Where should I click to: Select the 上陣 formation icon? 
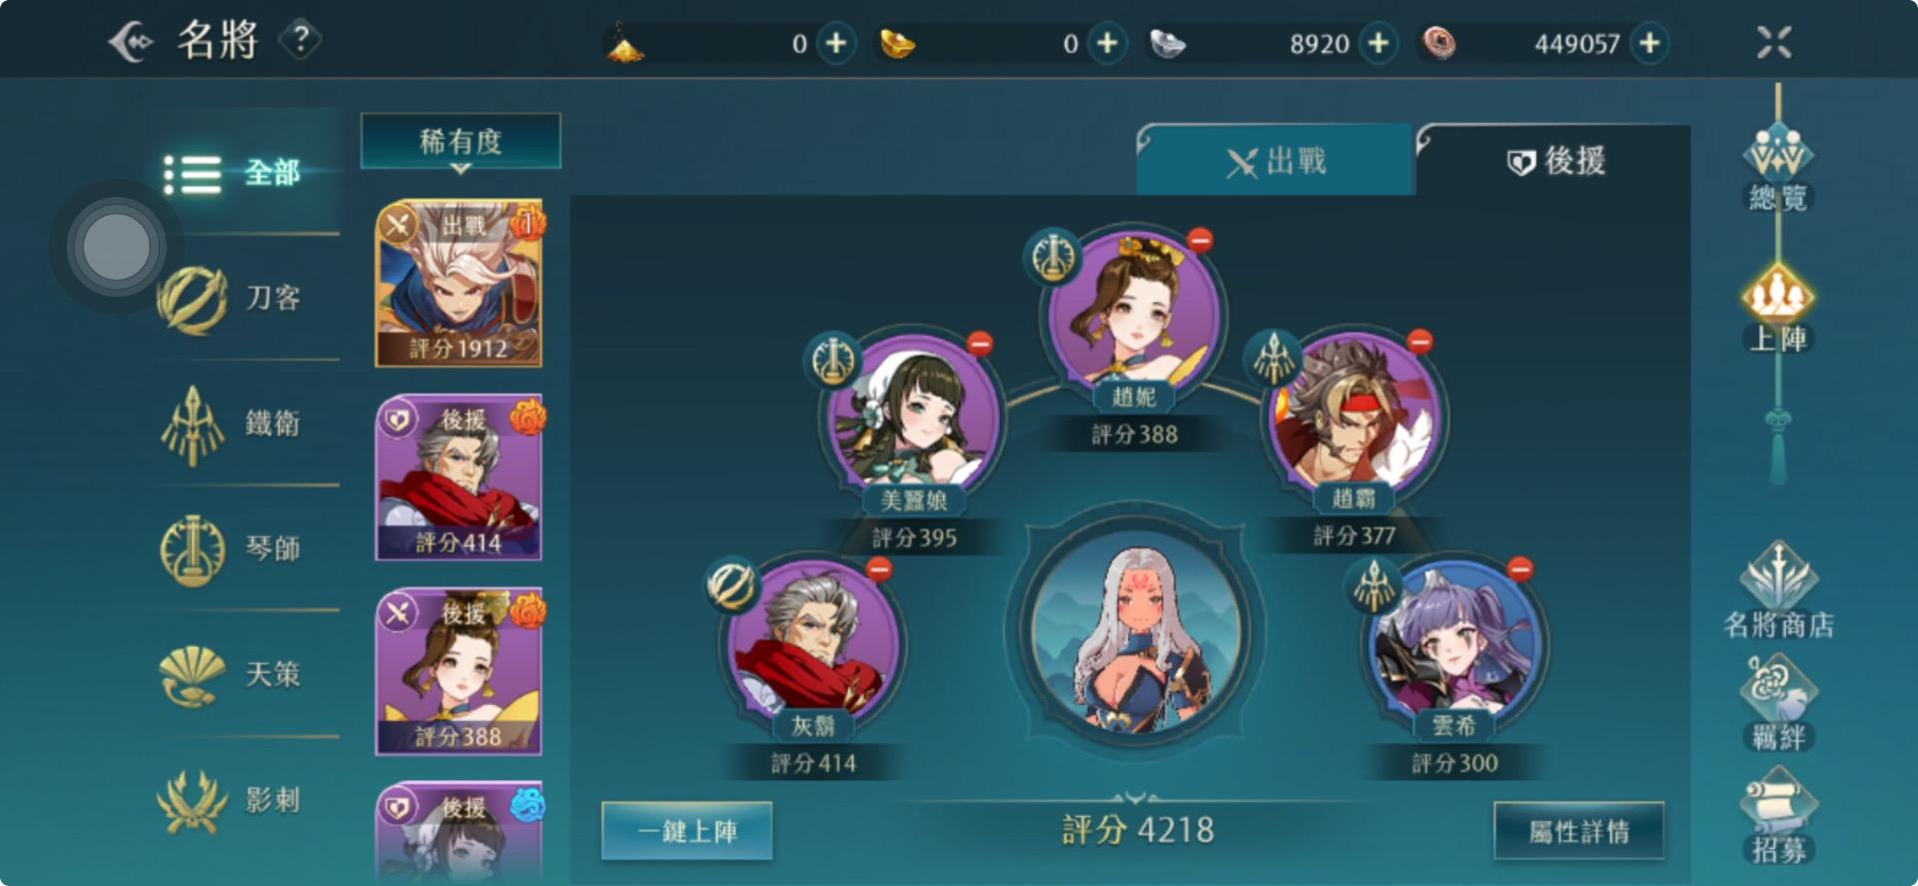click(x=1777, y=308)
